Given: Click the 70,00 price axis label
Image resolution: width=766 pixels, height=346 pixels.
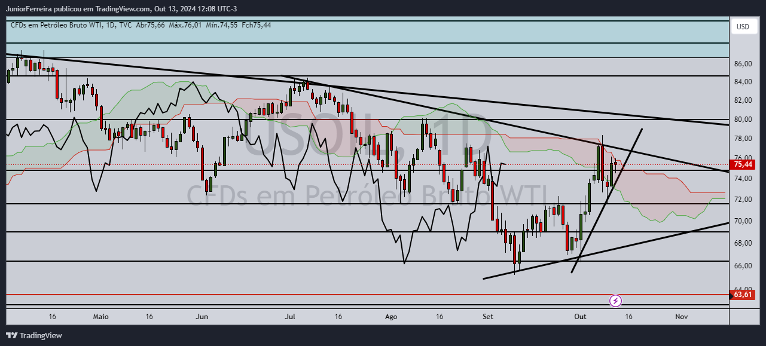Looking at the screenshot, I should pos(743,221).
